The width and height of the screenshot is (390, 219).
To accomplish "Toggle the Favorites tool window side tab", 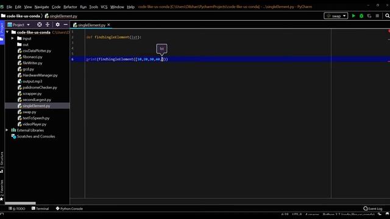I will (2, 190).
